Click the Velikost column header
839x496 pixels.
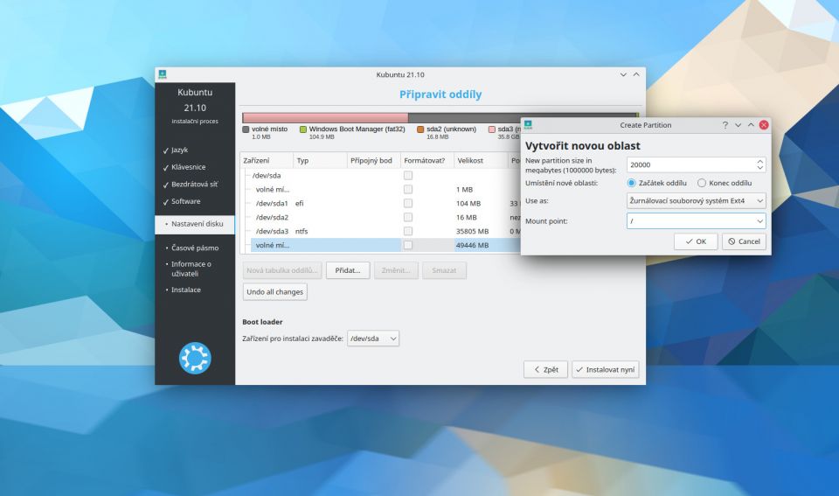click(x=481, y=160)
